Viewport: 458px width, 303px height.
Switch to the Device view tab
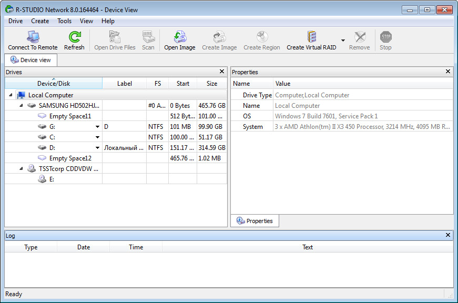pos(30,59)
